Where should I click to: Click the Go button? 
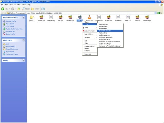[x=160, y=13]
